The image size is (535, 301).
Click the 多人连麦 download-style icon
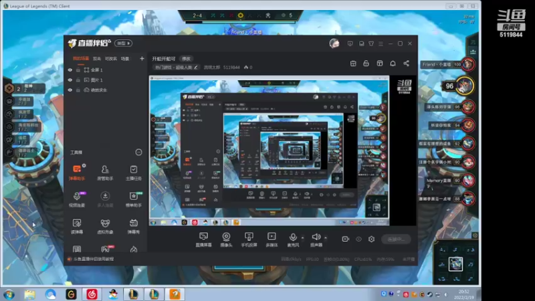(x=105, y=196)
